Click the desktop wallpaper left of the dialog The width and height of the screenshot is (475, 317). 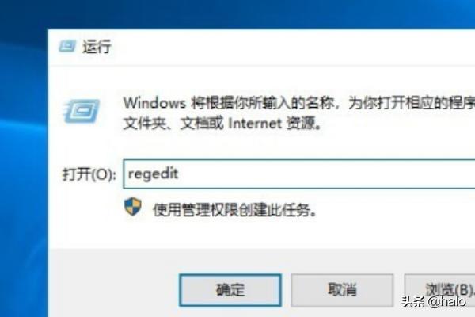pos(24,182)
